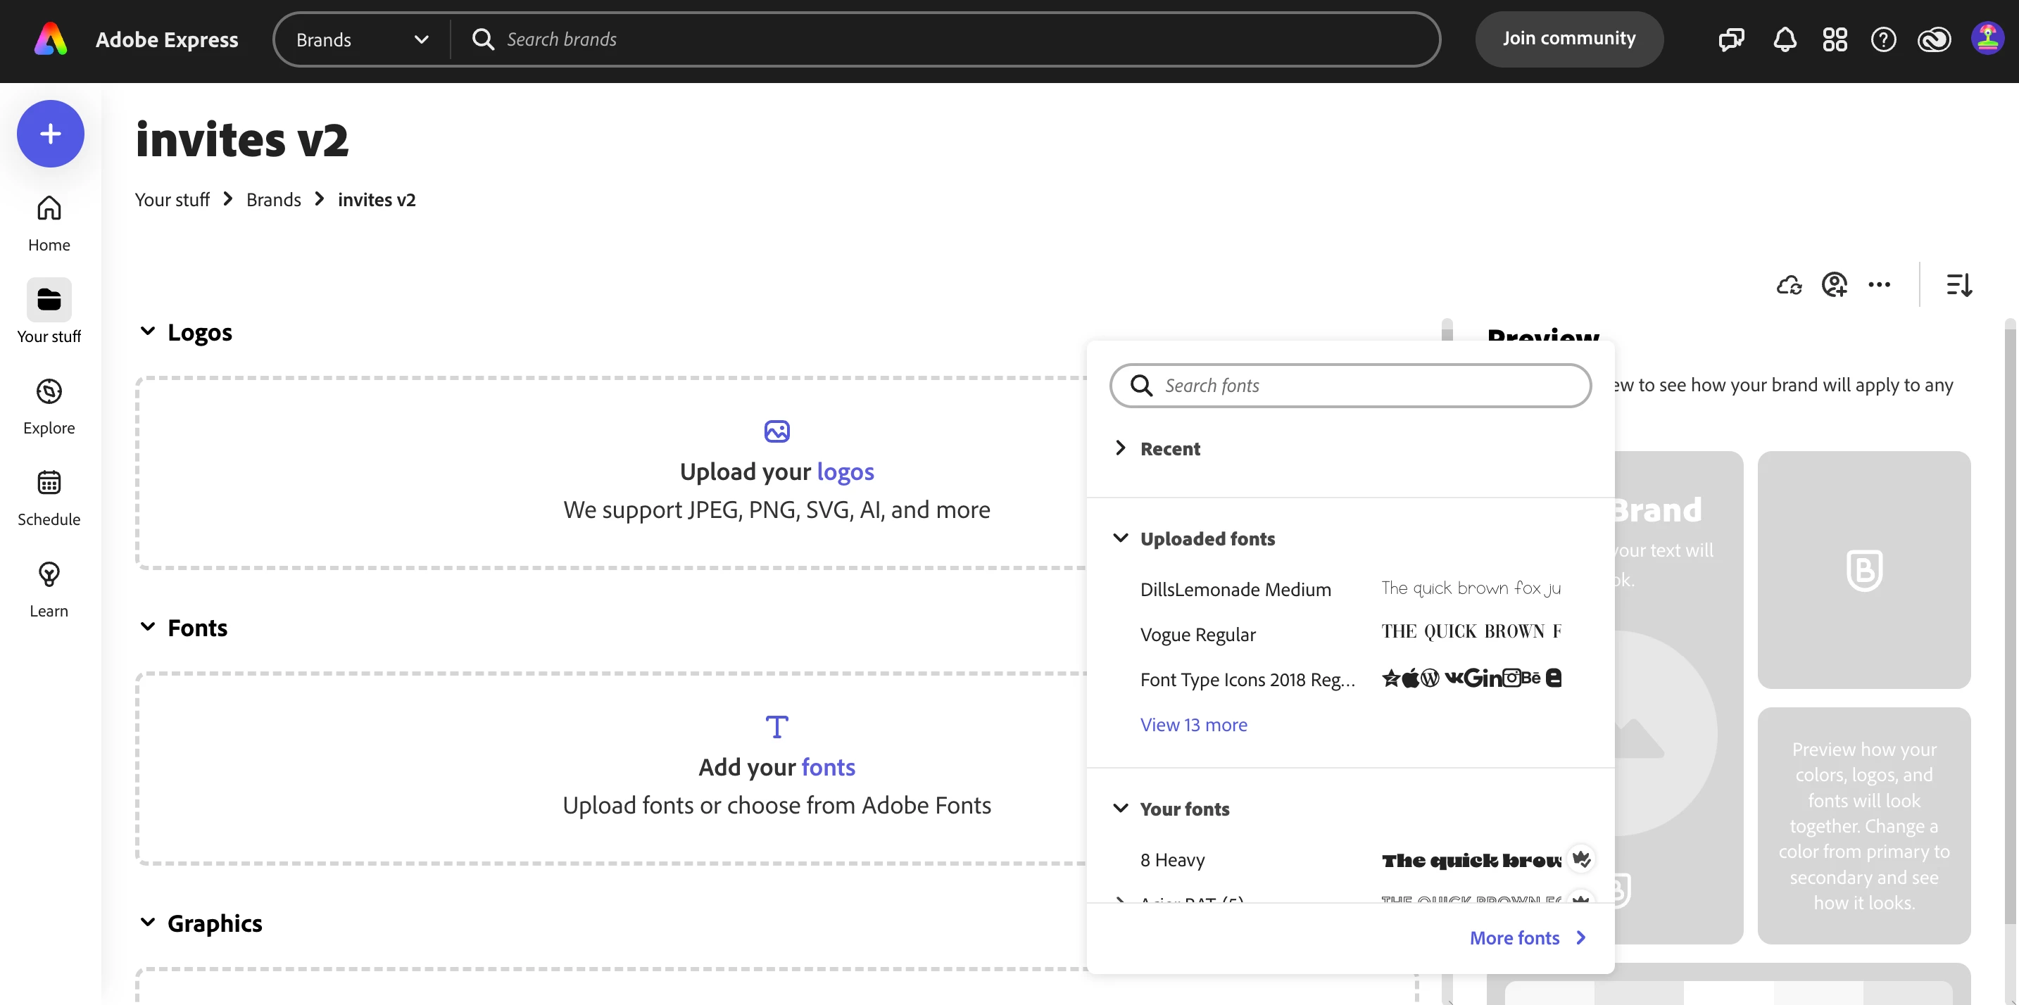
Task: Open the Brands search scope dropdown
Action: (362, 39)
